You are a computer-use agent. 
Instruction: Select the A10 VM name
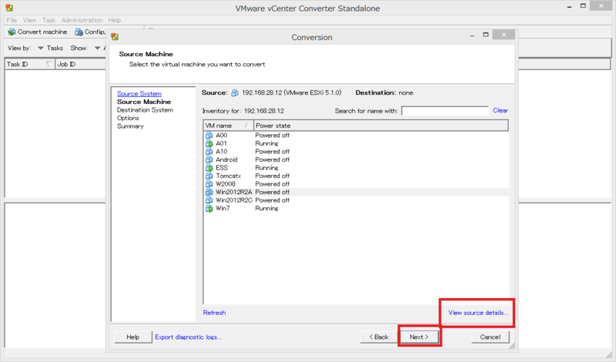pos(222,151)
